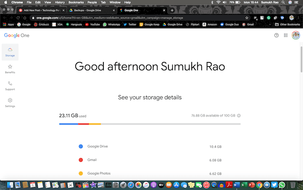Viewport: 303px width, 190px height.
Task: Close the Google One tab
Action: pos(164,10)
